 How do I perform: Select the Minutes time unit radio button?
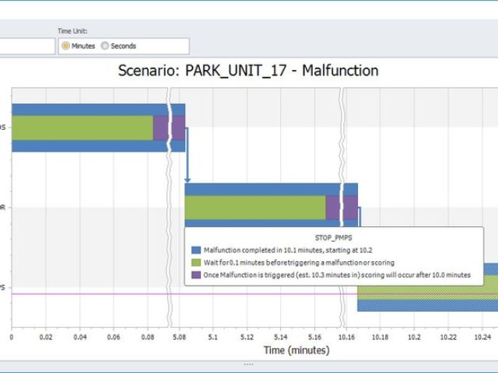[65, 46]
